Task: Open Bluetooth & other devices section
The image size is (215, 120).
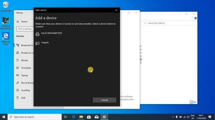Action: tap(24, 45)
